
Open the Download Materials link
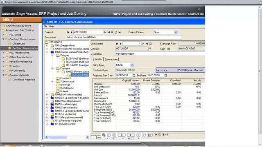[x=24, y=80]
